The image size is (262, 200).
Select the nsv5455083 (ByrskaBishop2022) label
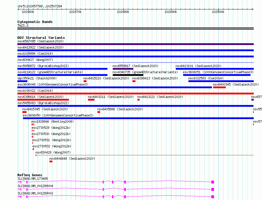[x=43, y=103]
